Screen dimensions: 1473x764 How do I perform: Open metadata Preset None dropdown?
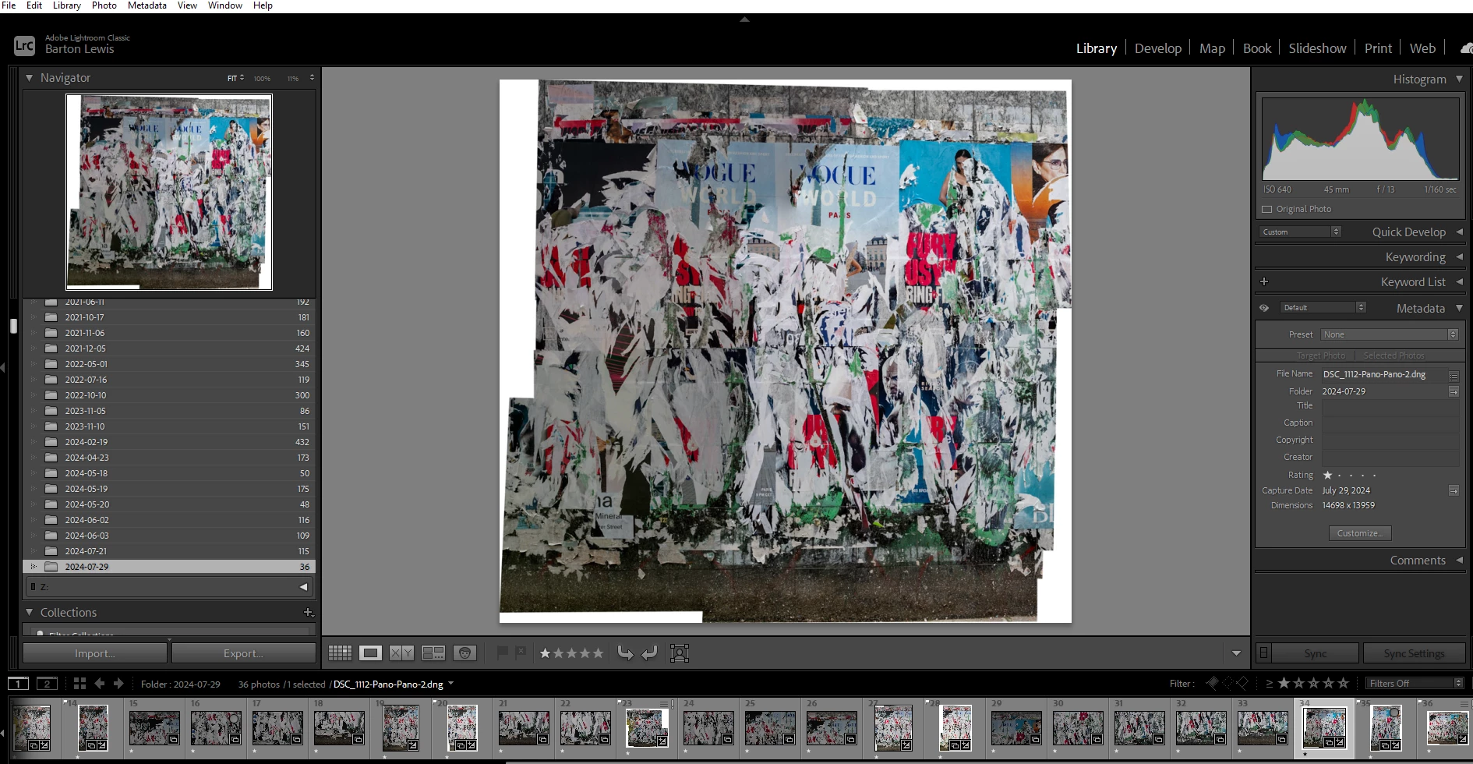pos(1389,334)
